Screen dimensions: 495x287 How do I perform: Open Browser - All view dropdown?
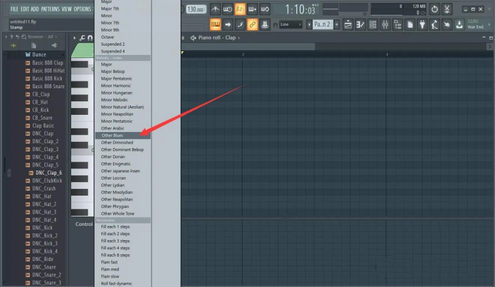click(x=42, y=37)
